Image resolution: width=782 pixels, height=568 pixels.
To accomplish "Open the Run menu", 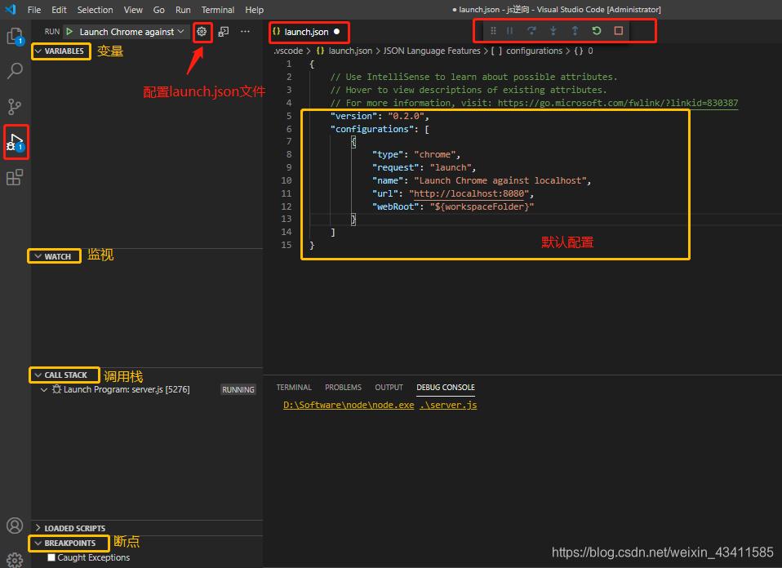I will tap(183, 10).
